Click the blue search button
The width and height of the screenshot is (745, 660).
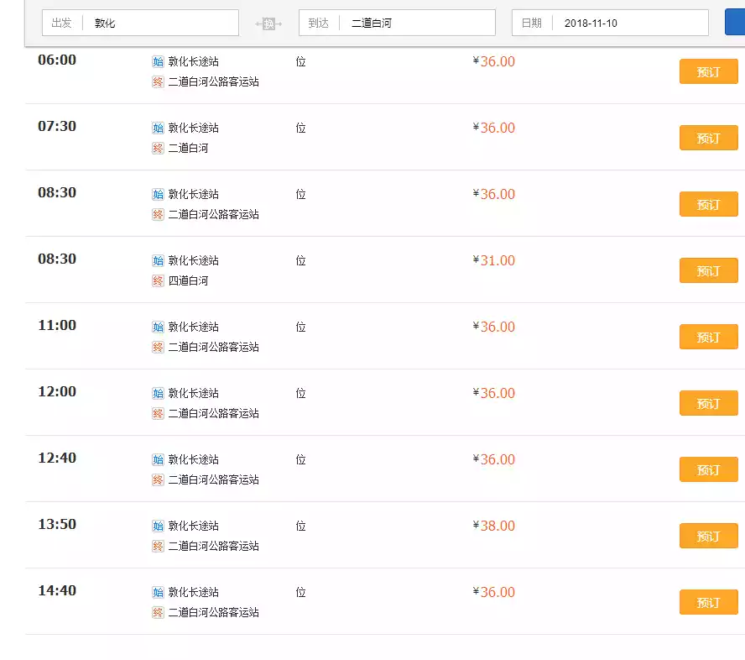[x=734, y=23]
